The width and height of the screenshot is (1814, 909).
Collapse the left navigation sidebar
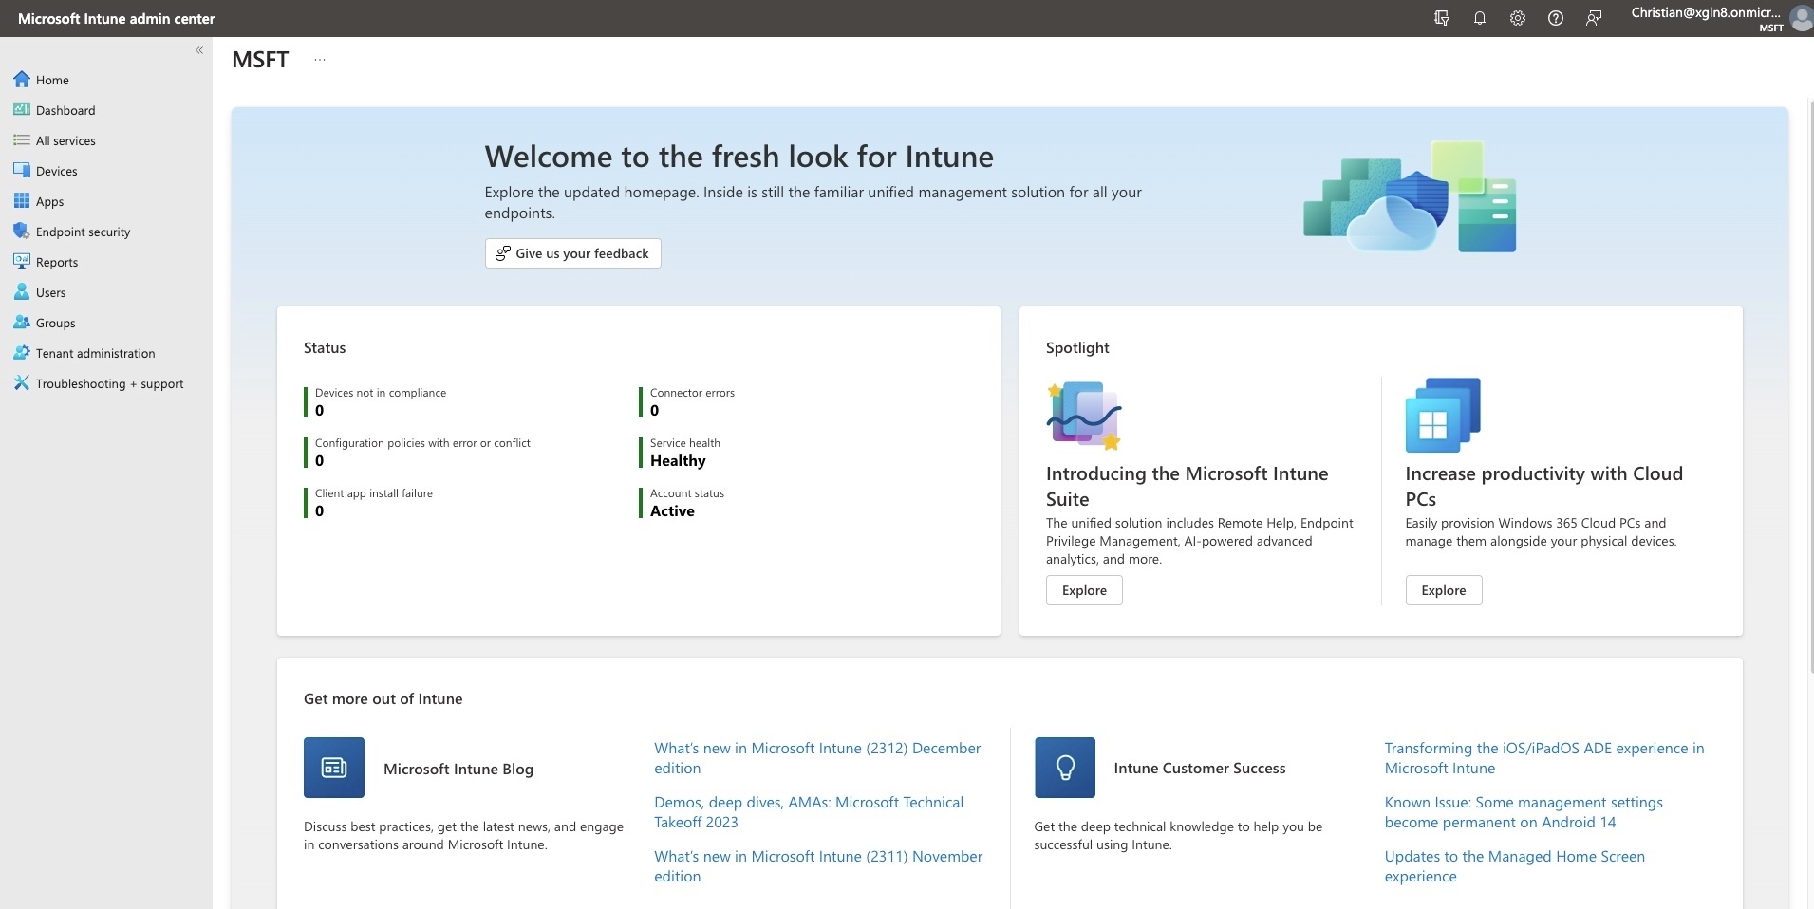tap(199, 50)
